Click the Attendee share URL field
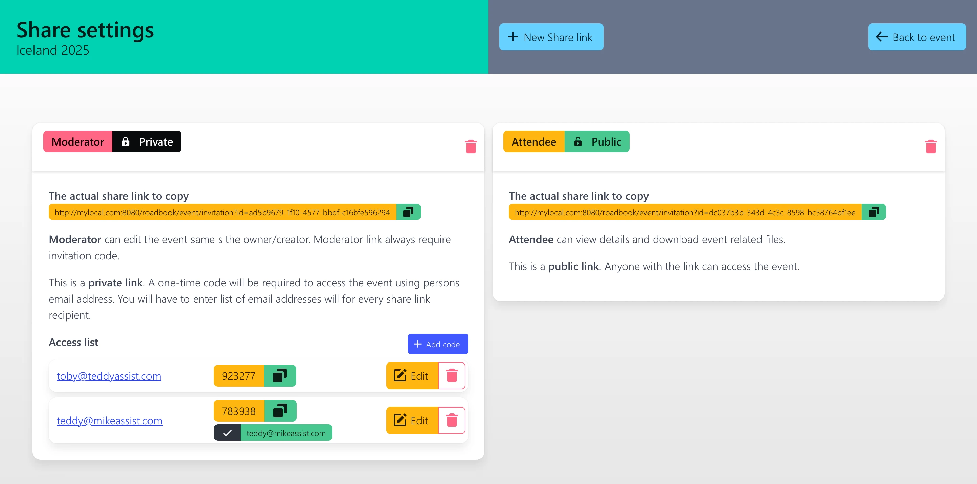Viewport: 977px width, 484px height. [x=685, y=212]
